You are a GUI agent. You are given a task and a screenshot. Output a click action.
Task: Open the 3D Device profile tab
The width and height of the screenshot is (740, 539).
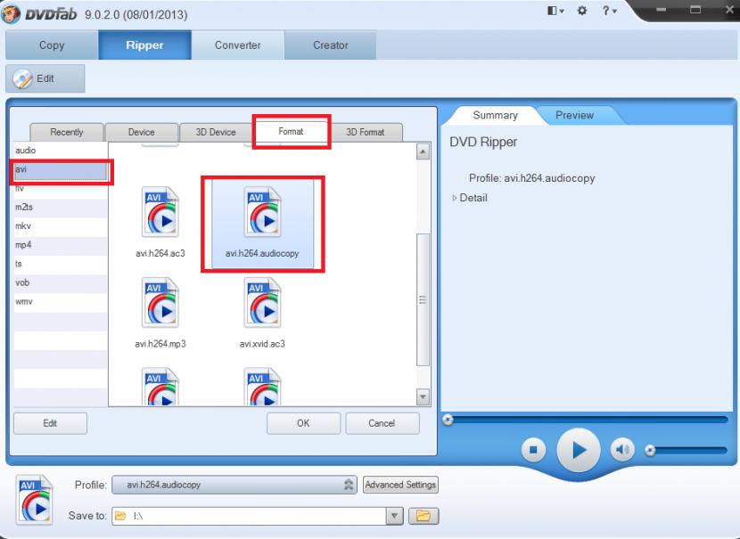216,132
